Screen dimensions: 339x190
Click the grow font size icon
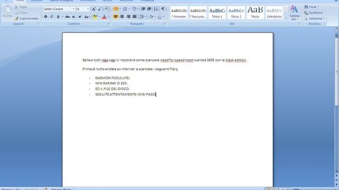click(x=94, y=9)
